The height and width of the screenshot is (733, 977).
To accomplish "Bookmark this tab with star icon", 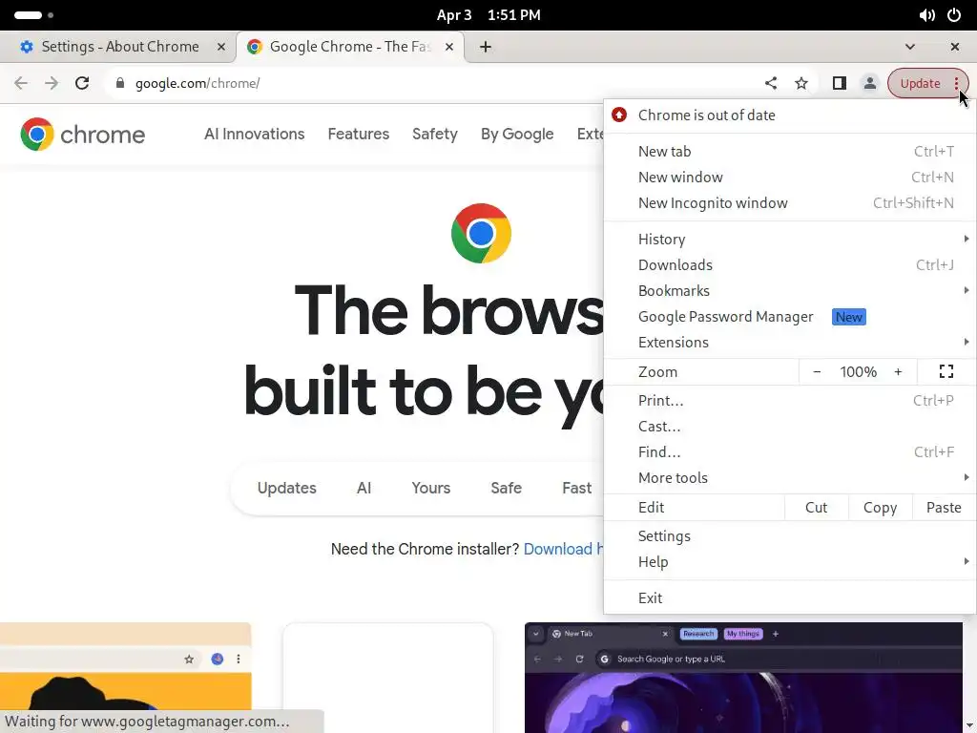I will click(x=801, y=83).
